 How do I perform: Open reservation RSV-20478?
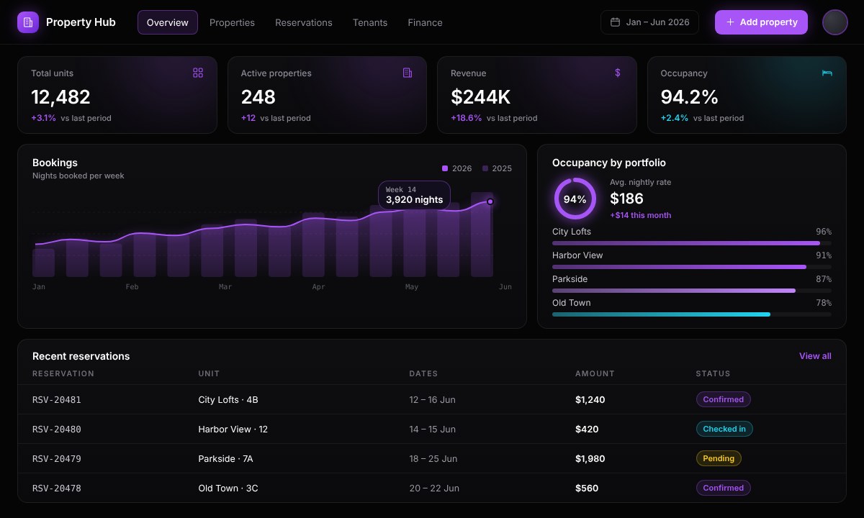click(x=57, y=488)
